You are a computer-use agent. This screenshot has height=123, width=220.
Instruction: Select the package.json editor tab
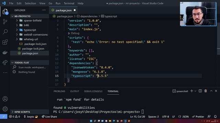point(63,10)
